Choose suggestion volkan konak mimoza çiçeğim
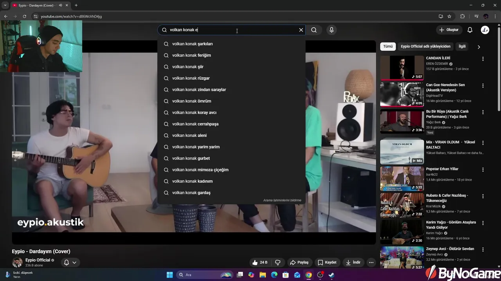Viewport: 501px width, 281px height. coord(231,170)
